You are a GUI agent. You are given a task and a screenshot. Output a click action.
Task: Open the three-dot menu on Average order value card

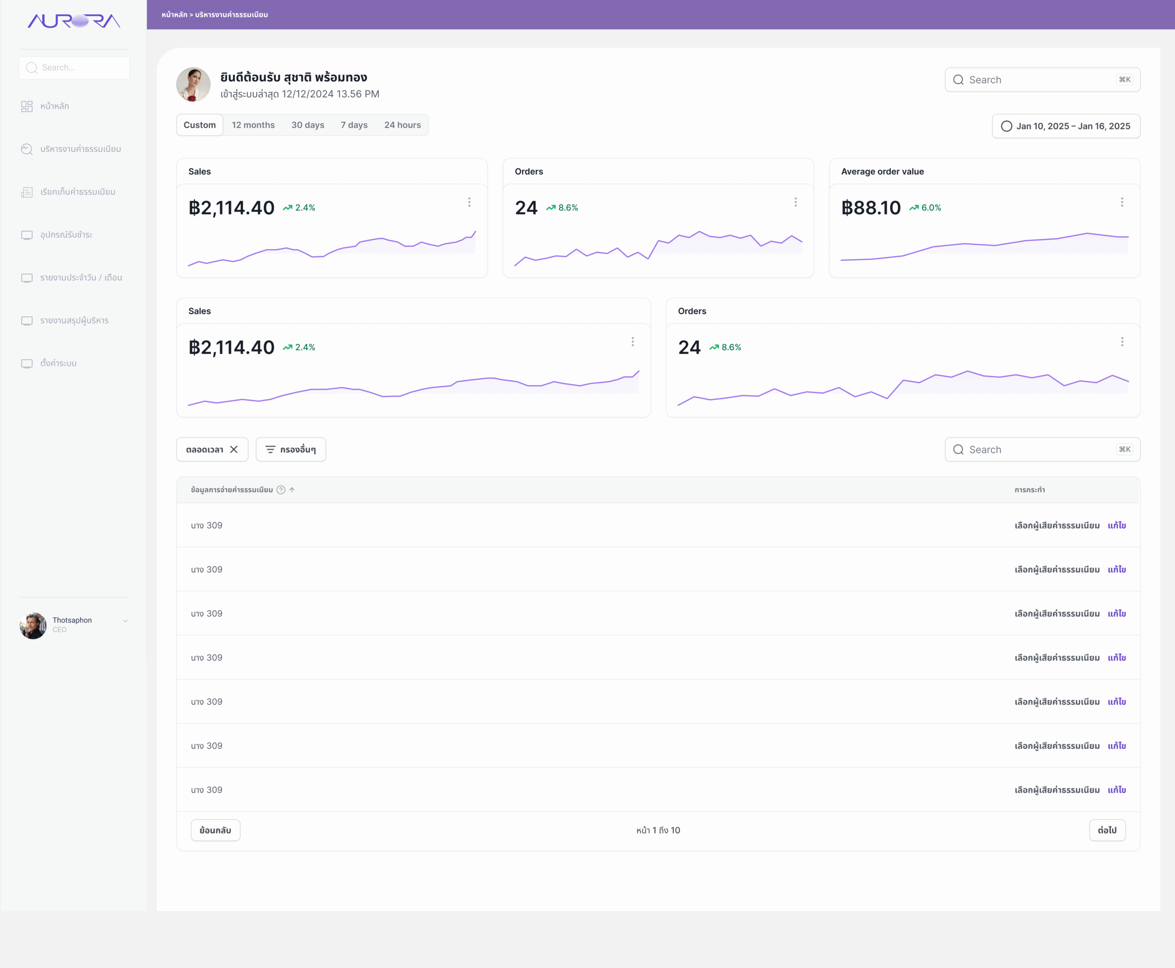click(1122, 203)
